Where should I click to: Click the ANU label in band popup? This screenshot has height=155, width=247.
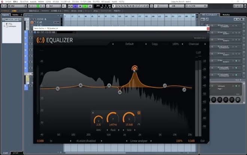98,130
